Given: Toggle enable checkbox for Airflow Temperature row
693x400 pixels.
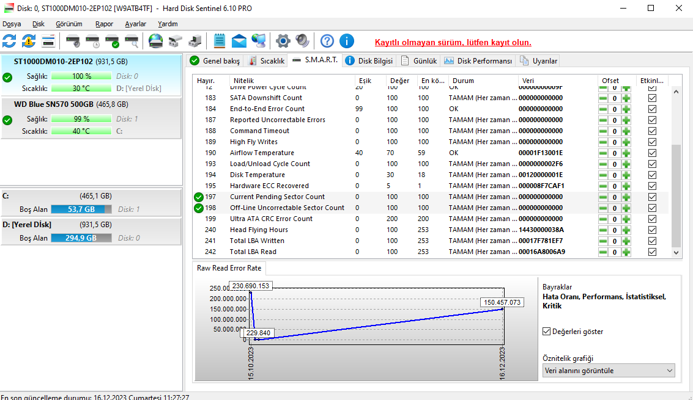Looking at the screenshot, I should [652, 153].
